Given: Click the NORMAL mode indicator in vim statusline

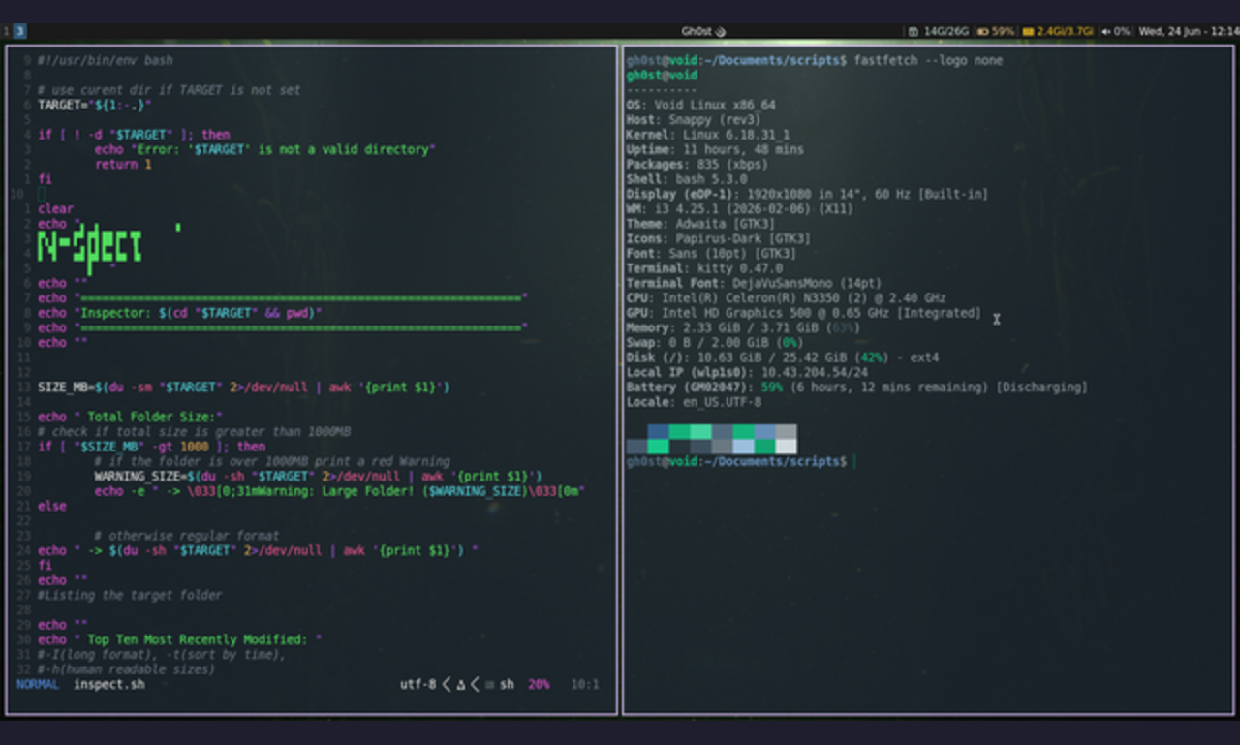Looking at the screenshot, I should tap(38, 684).
